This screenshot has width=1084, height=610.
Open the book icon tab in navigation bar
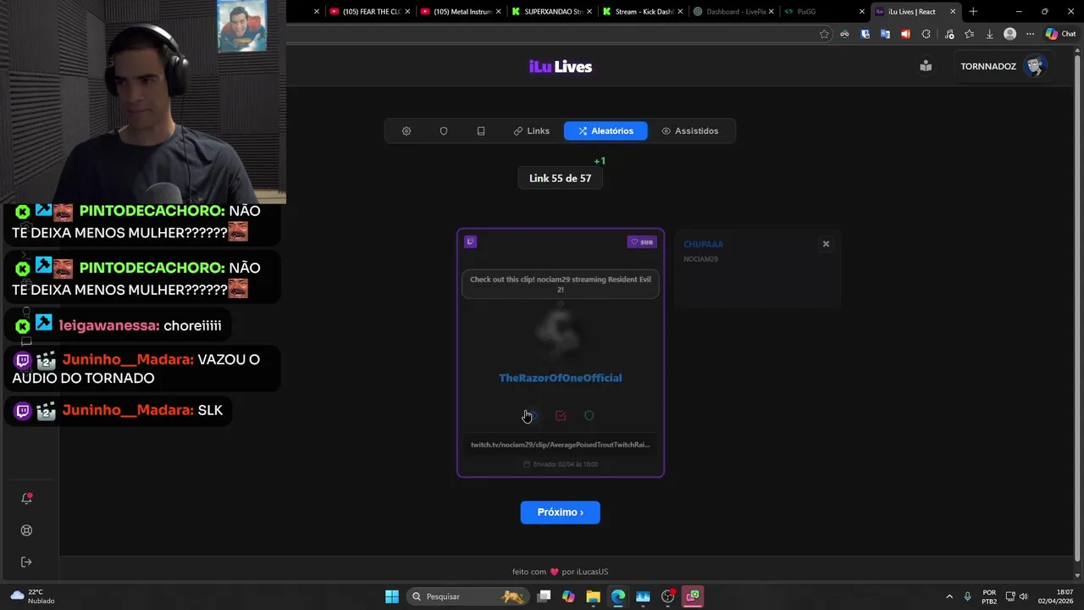[x=481, y=131]
